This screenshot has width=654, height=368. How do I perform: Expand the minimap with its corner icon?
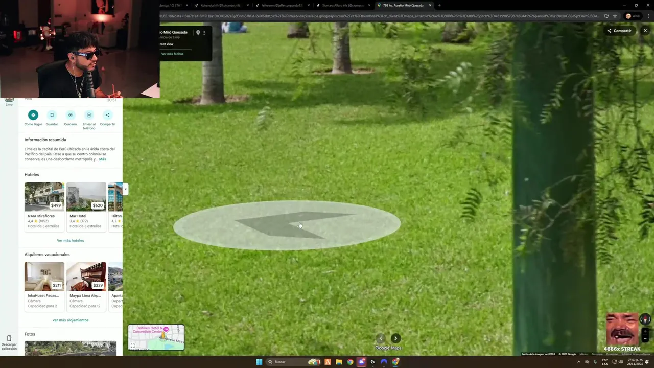[132, 346]
